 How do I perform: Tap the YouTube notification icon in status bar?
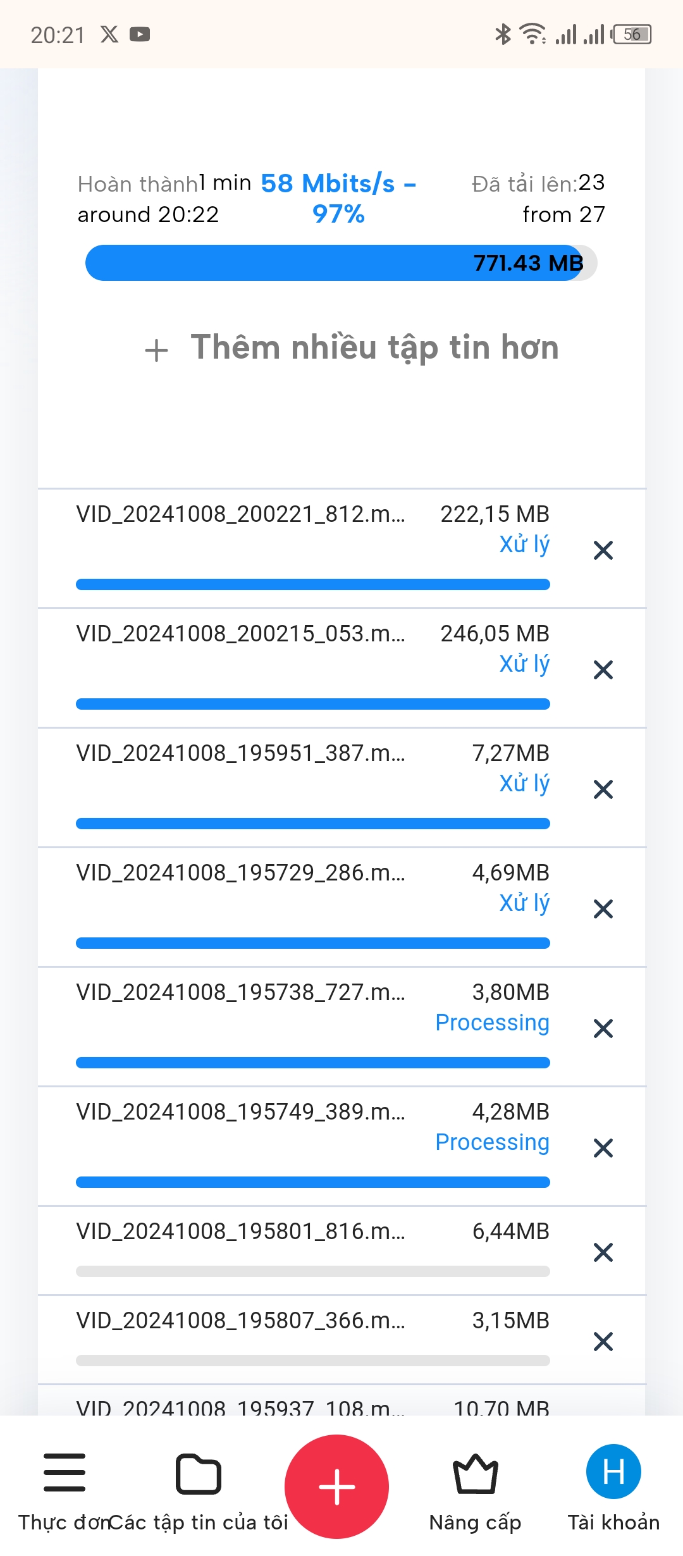coord(140,34)
